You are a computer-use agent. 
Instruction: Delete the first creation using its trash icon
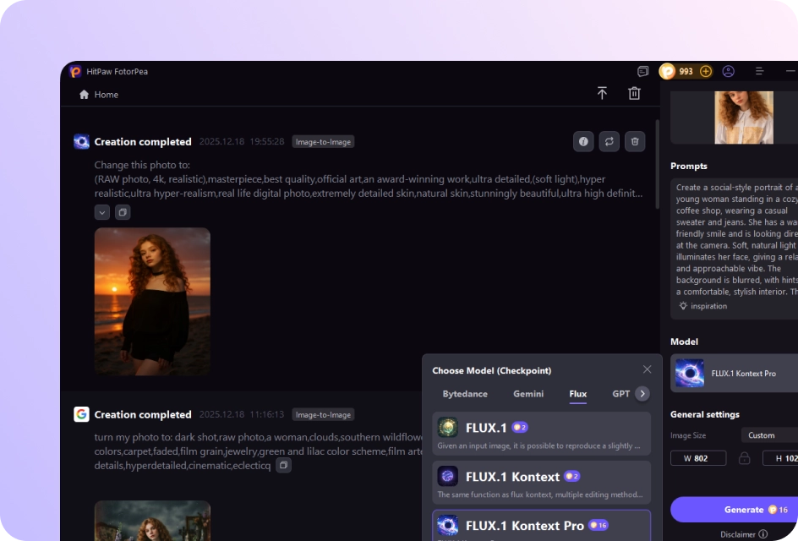tap(635, 142)
